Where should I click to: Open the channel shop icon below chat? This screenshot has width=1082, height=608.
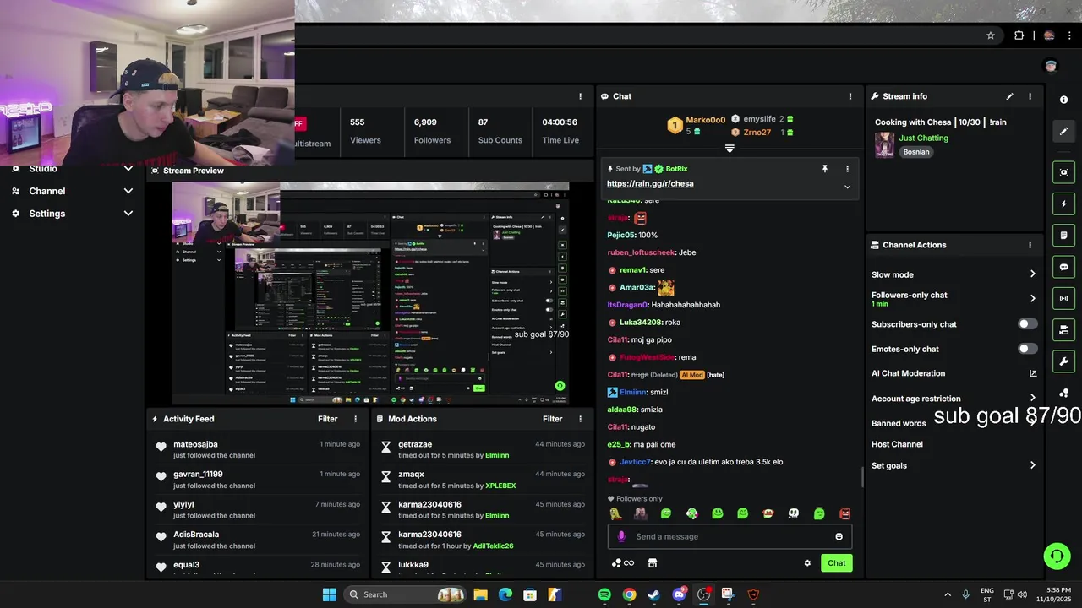pos(652,563)
